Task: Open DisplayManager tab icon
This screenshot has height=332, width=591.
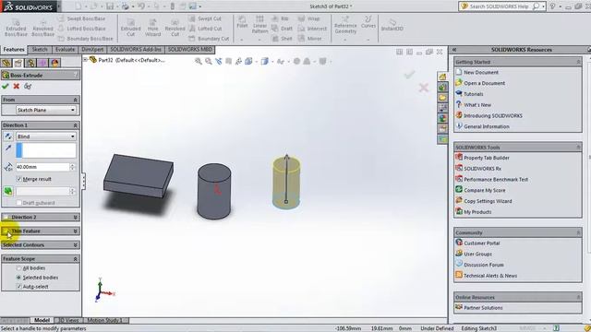Action: [x=55, y=63]
